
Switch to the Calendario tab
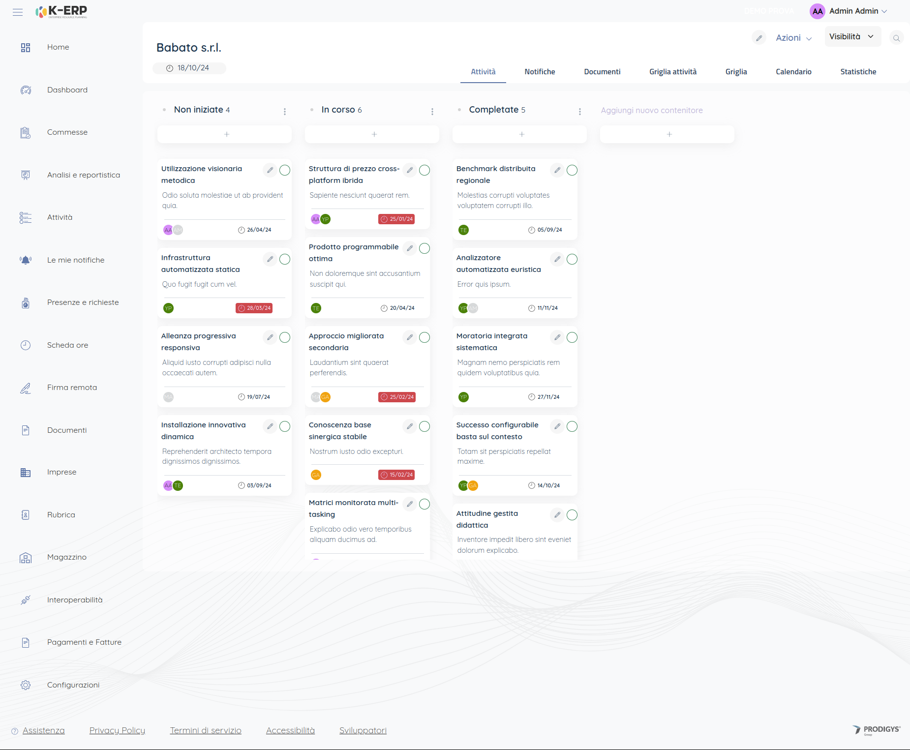[793, 72]
